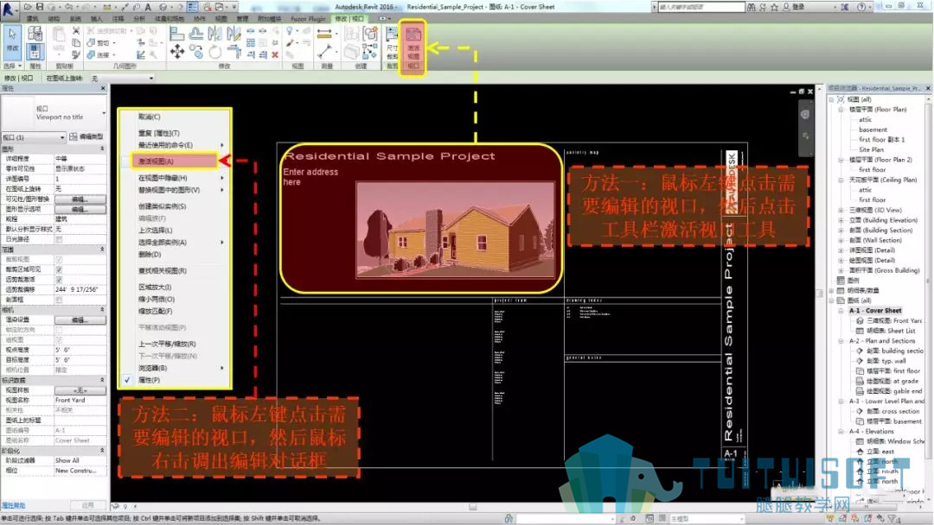Select the Move tool in Modify panel

[x=177, y=52]
